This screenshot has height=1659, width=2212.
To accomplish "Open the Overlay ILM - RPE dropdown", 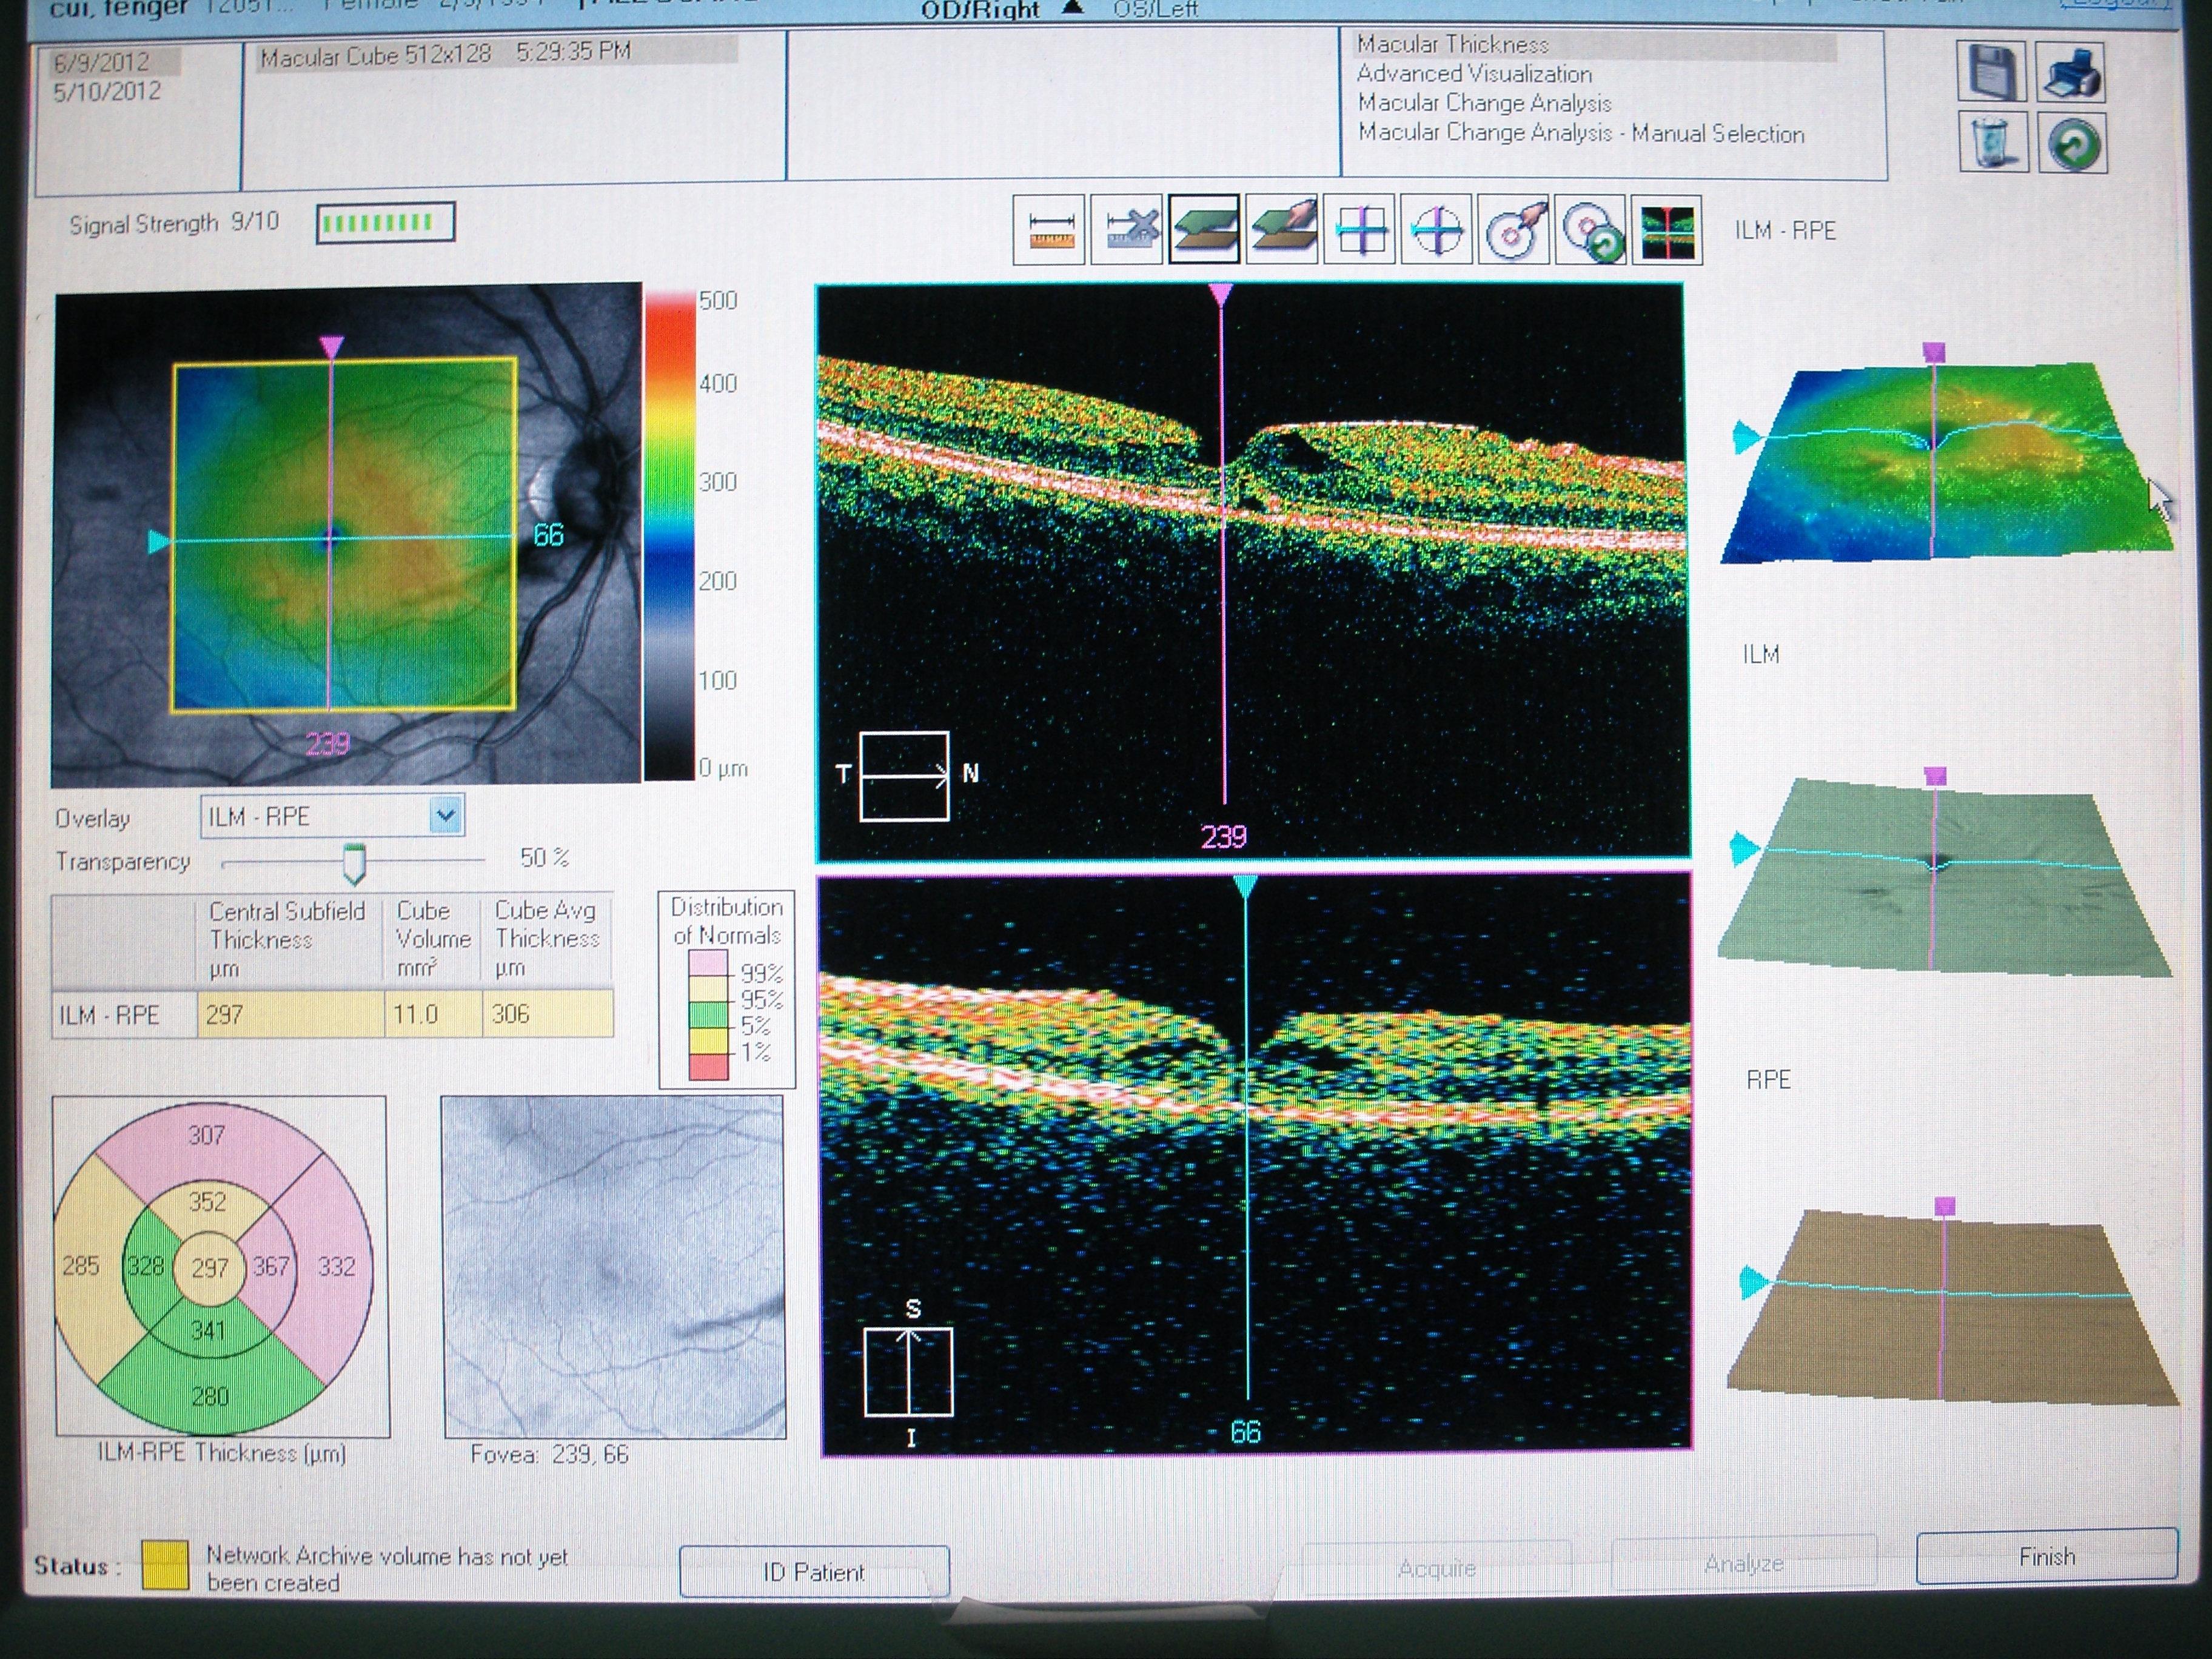I will point(446,816).
